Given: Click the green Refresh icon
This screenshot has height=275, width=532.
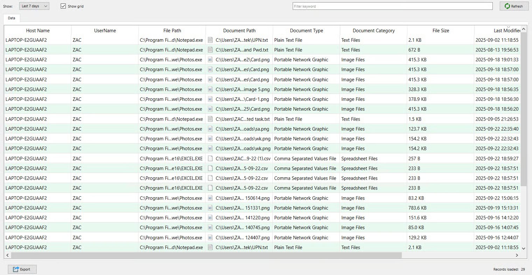Looking at the screenshot, I should coord(507,6).
